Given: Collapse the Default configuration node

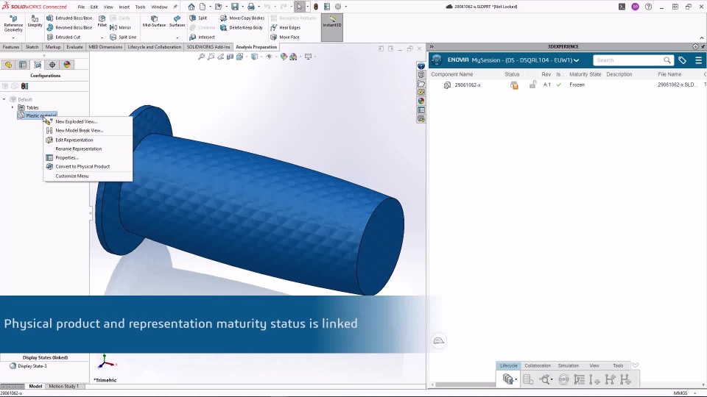Looking at the screenshot, I should click(4, 99).
